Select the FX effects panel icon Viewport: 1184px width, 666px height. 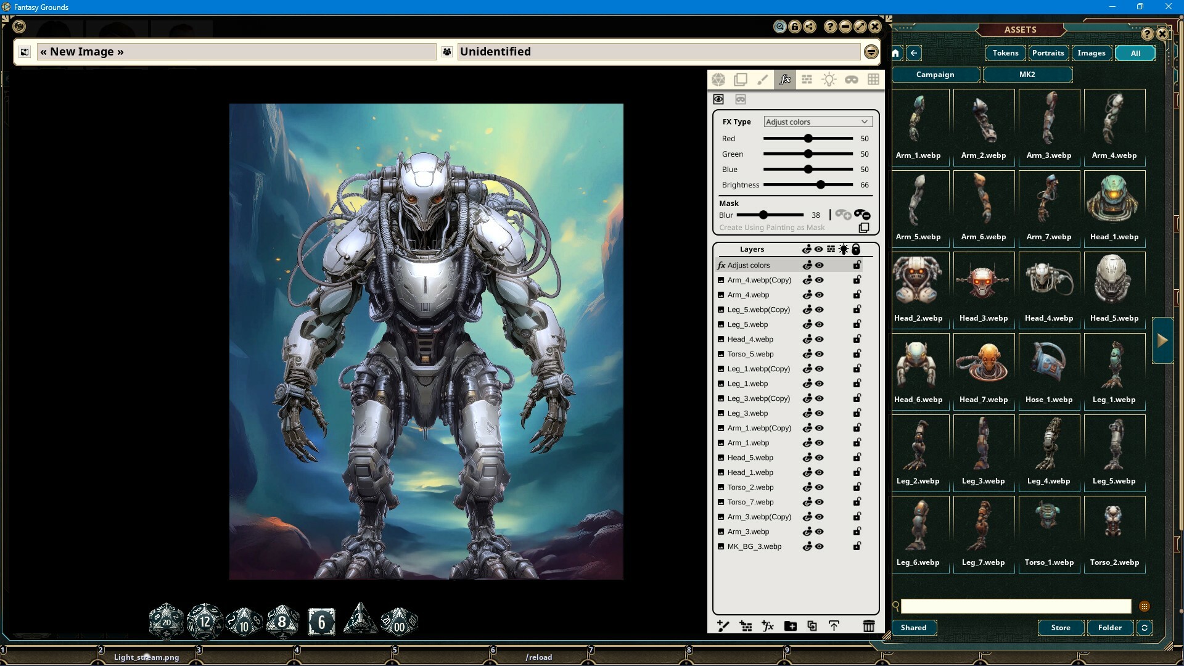pyautogui.click(x=784, y=79)
